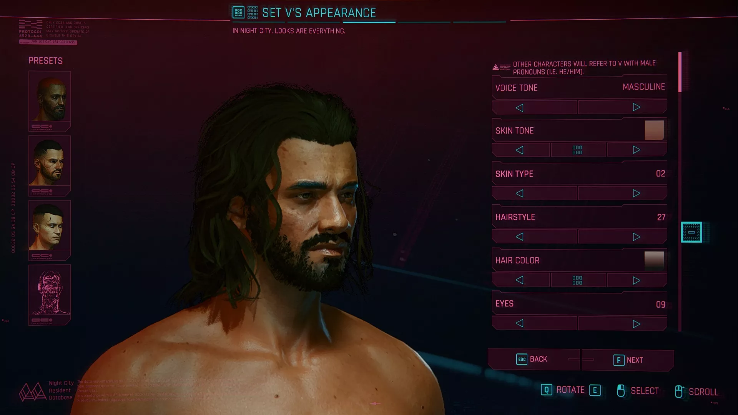Click the cyan chip icon beside scrollbar

click(691, 232)
